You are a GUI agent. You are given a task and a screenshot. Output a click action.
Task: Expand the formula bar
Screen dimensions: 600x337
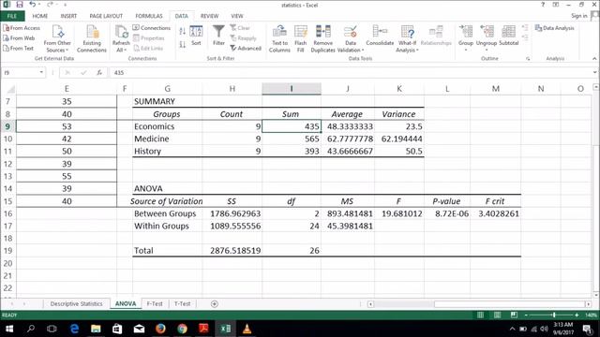pos(594,72)
